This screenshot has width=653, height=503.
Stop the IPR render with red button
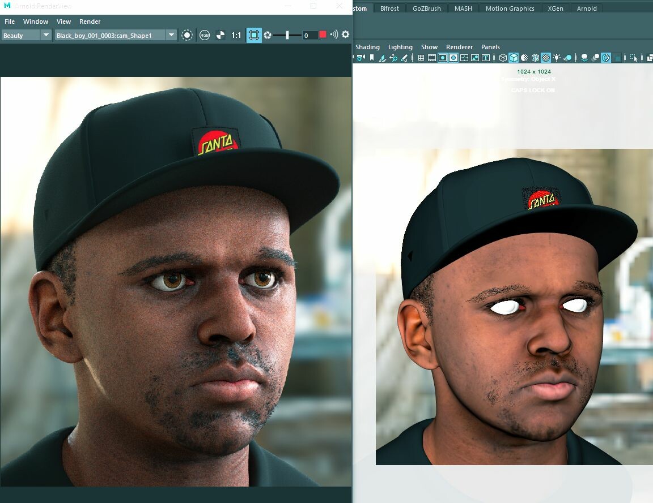[x=323, y=35]
